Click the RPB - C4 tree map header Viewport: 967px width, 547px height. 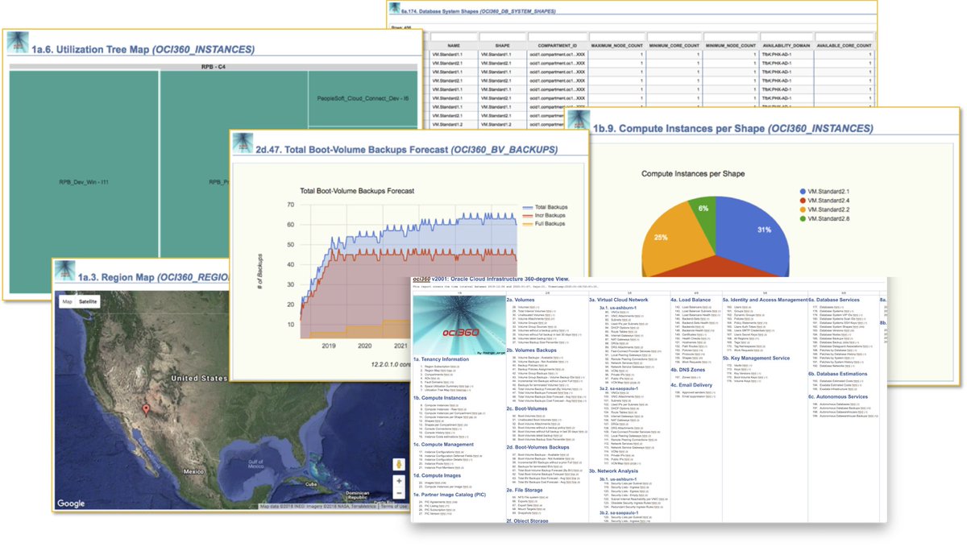coord(214,66)
